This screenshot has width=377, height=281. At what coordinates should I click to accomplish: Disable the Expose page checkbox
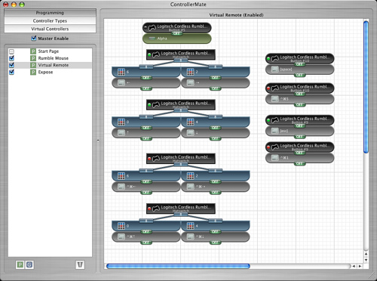click(11, 72)
